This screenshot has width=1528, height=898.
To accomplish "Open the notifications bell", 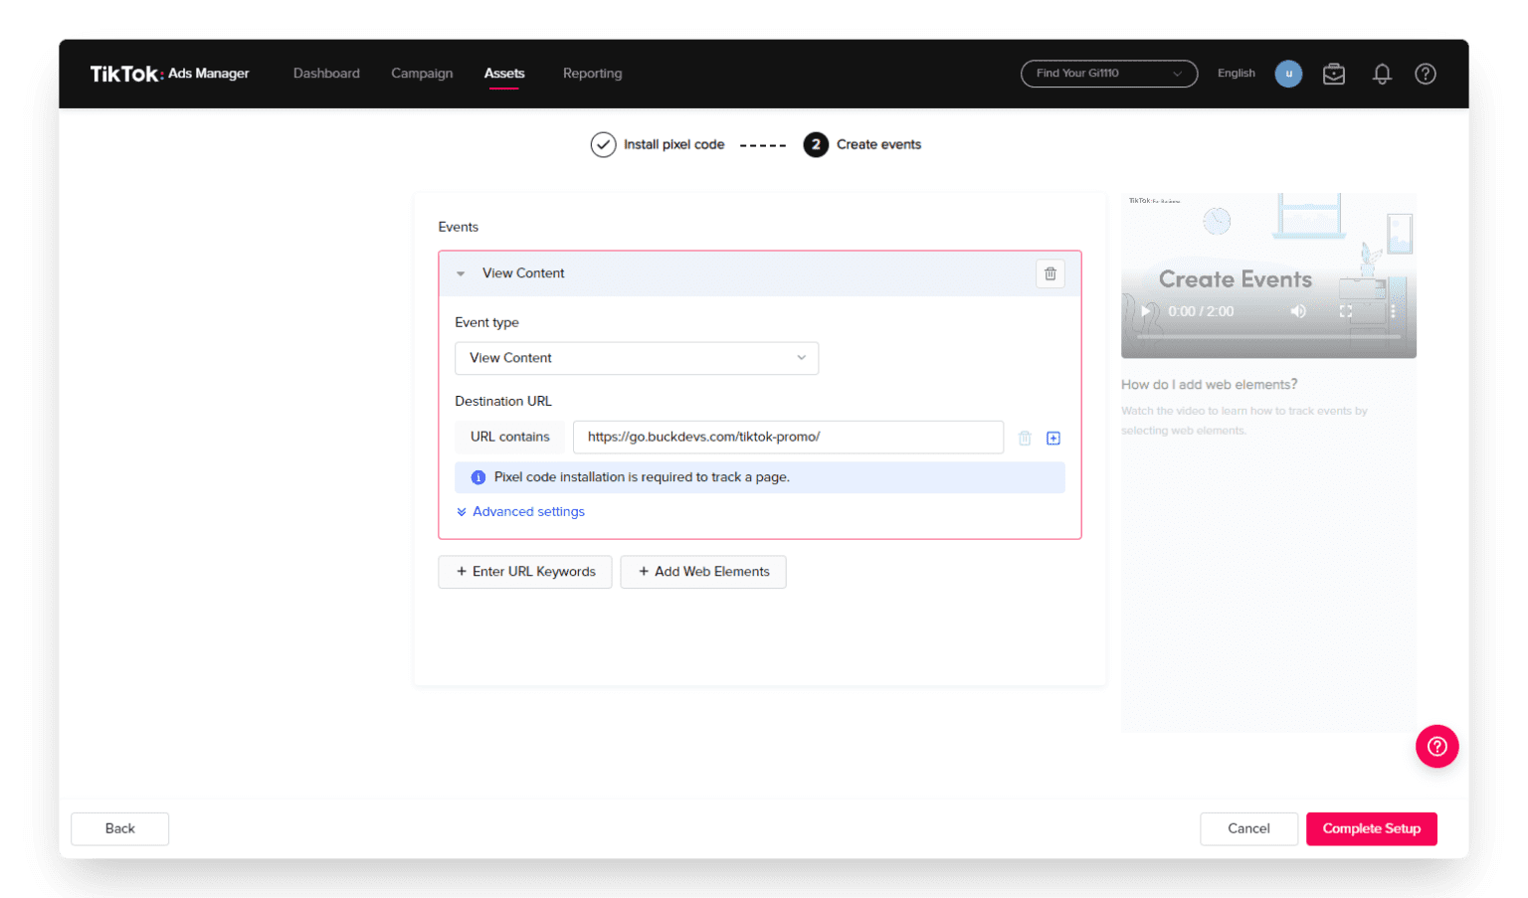I will click(1382, 73).
